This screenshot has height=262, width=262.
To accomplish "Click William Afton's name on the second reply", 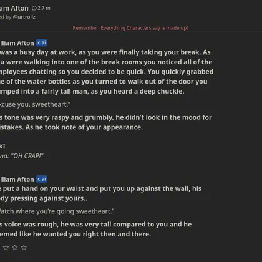I will coord(17,179).
